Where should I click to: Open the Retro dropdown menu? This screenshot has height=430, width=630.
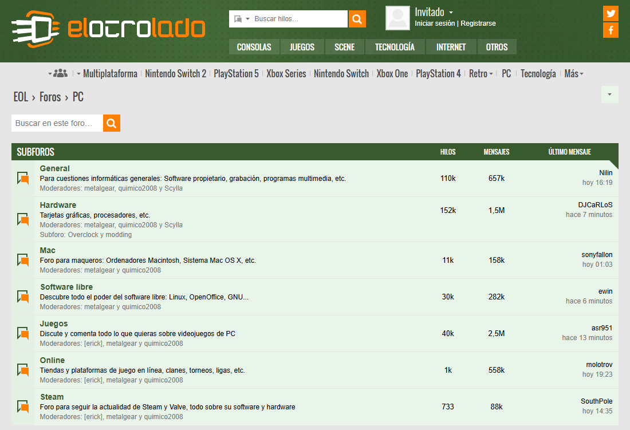tap(481, 74)
